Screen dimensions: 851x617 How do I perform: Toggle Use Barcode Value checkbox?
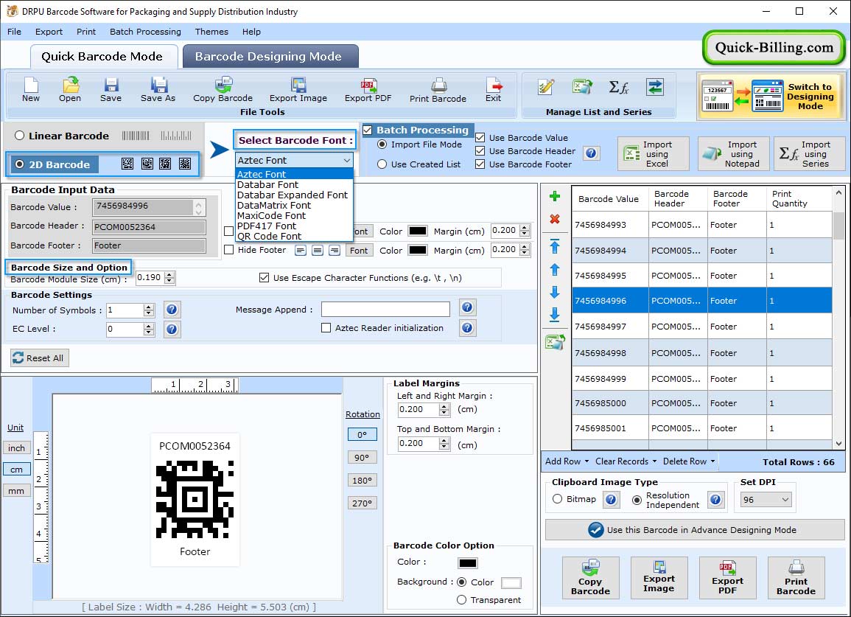pos(480,137)
